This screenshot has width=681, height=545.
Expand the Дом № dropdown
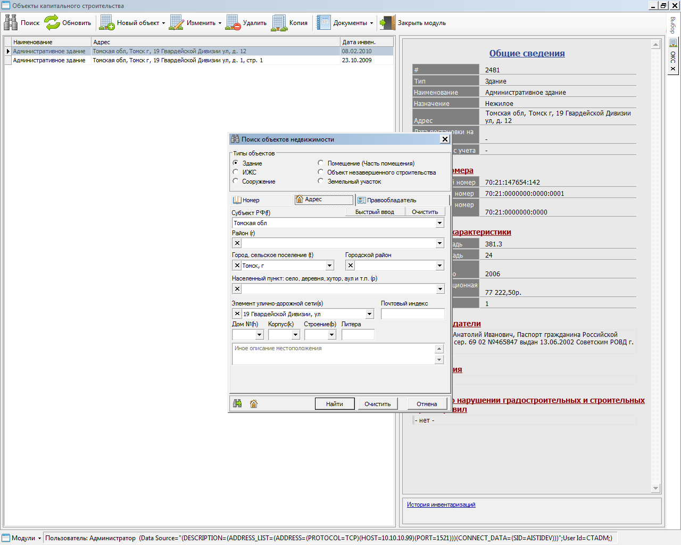tap(260, 335)
